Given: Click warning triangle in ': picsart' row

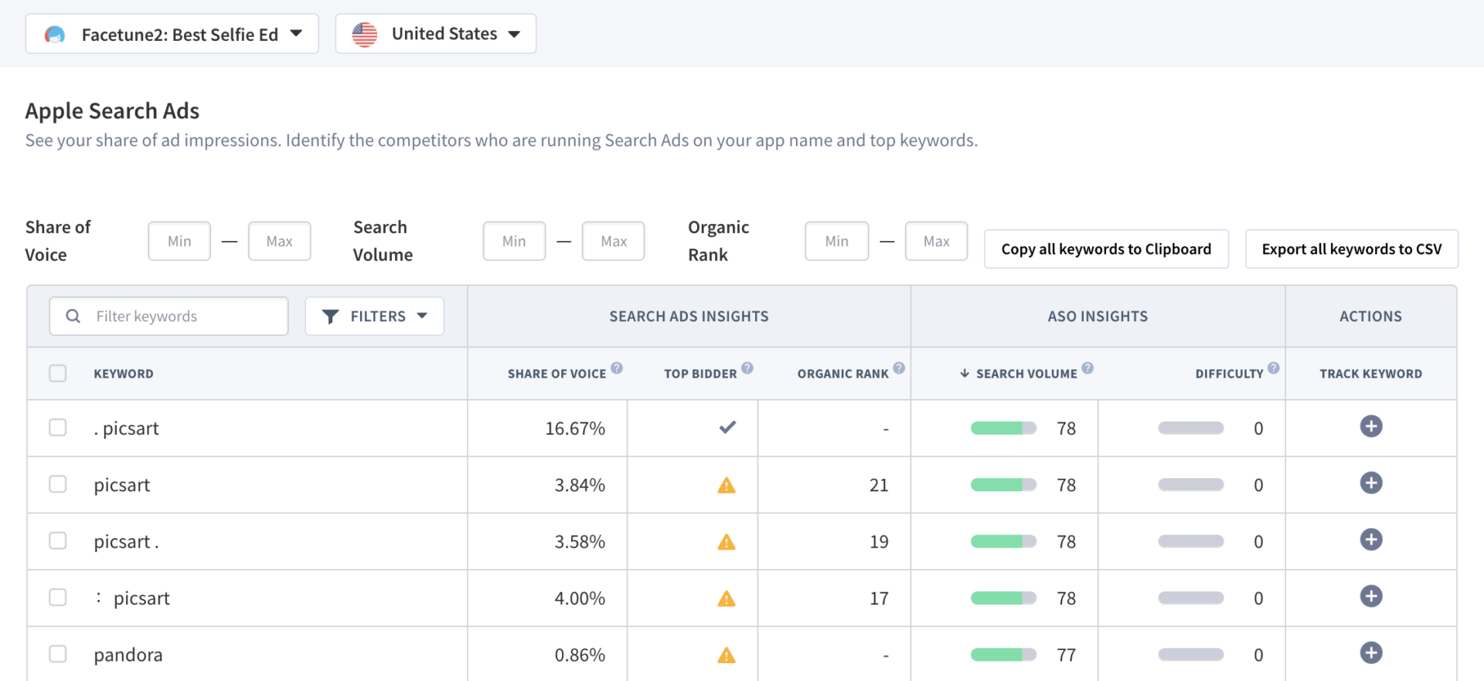Looking at the screenshot, I should (727, 598).
